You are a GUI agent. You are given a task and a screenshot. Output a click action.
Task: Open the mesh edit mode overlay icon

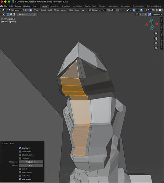(x=147, y=10)
